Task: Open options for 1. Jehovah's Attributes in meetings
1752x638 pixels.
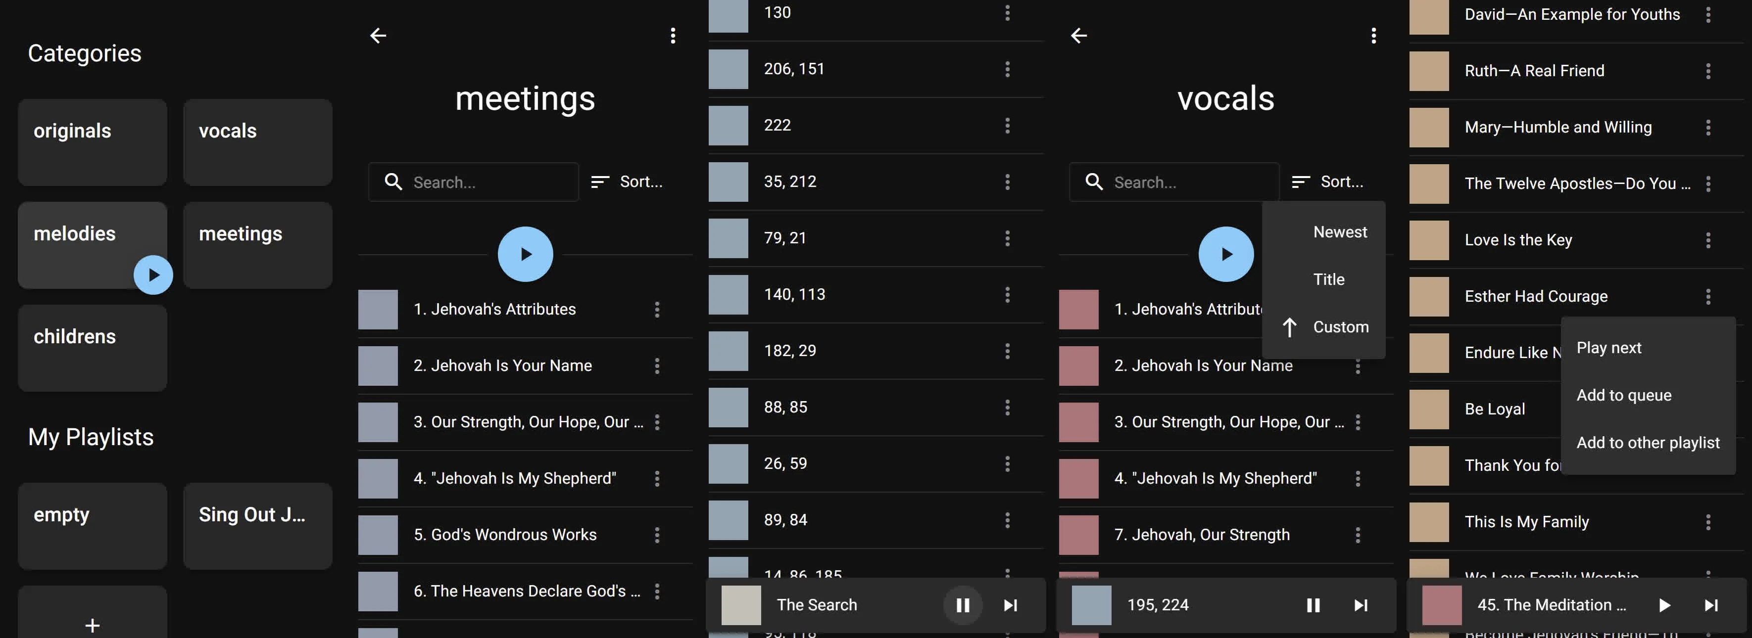Action: [x=657, y=309]
